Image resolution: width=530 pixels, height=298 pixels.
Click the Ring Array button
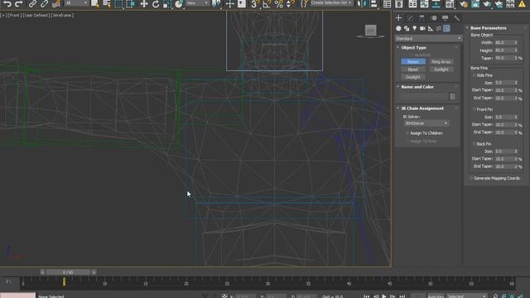[441, 62]
